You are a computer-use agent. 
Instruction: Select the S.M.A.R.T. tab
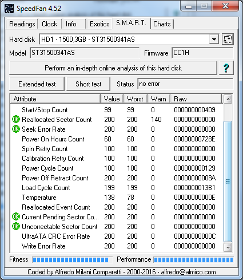(132, 23)
